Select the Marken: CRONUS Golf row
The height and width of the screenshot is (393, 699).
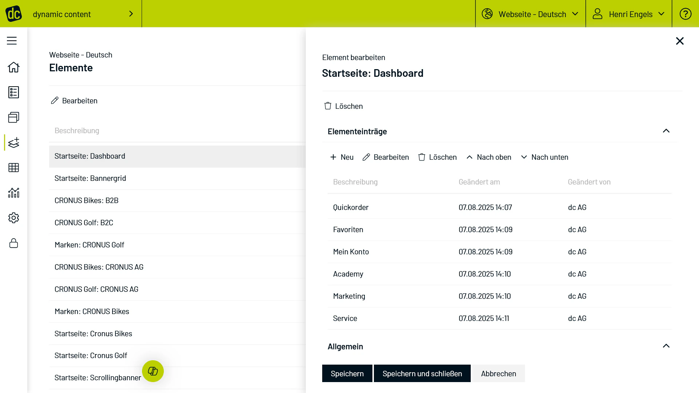click(177, 245)
